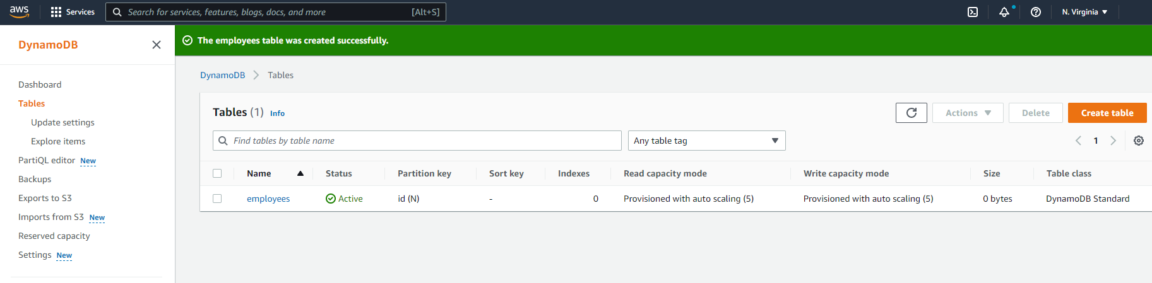Click the search magnifier in top bar

click(x=117, y=12)
